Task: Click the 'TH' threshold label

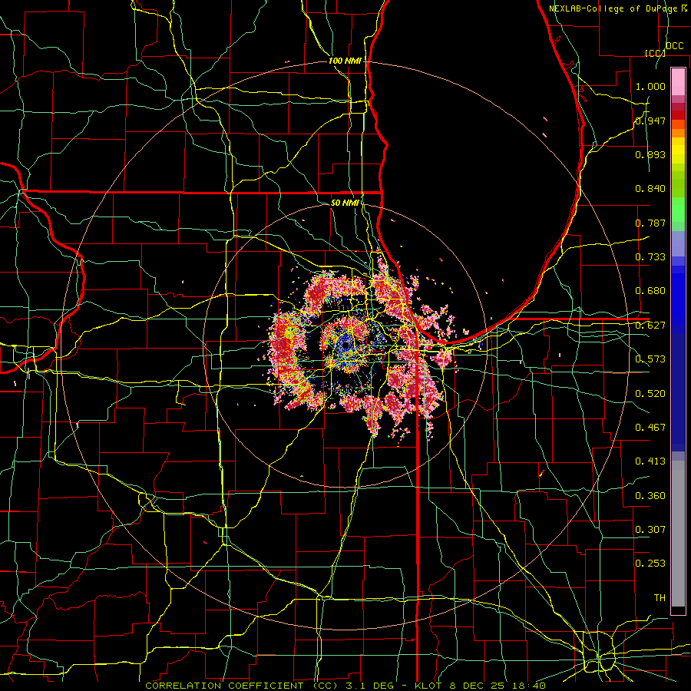Action: pos(660,598)
